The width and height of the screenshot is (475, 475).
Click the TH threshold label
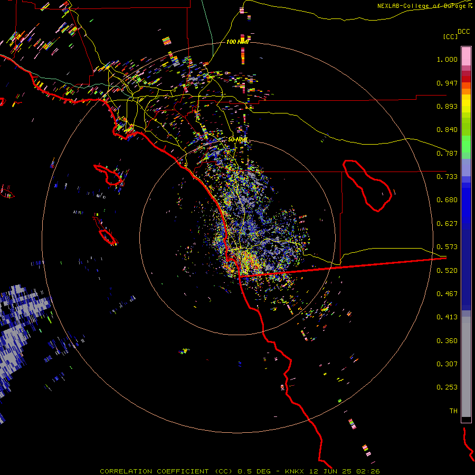[453, 411]
